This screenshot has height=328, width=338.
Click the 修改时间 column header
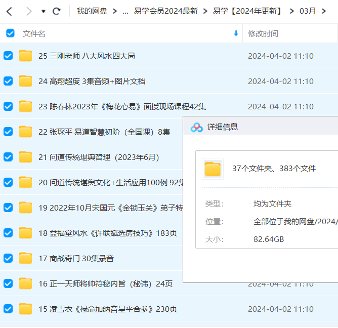[263, 33]
